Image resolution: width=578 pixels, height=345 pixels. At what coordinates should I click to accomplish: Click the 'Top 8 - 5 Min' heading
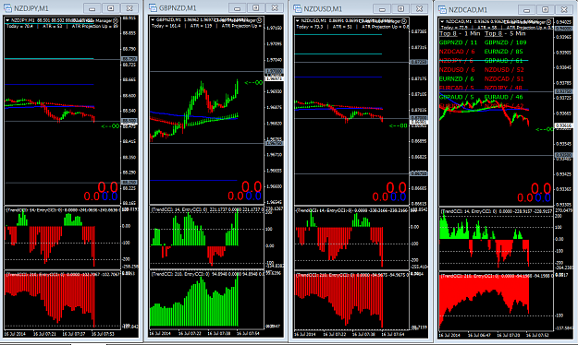click(505, 33)
